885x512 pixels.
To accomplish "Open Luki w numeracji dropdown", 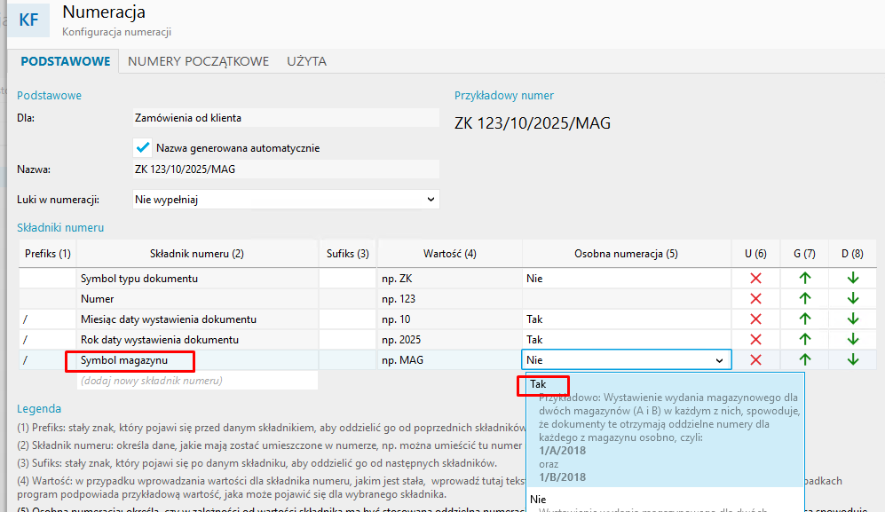I will [x=285, y=200].
